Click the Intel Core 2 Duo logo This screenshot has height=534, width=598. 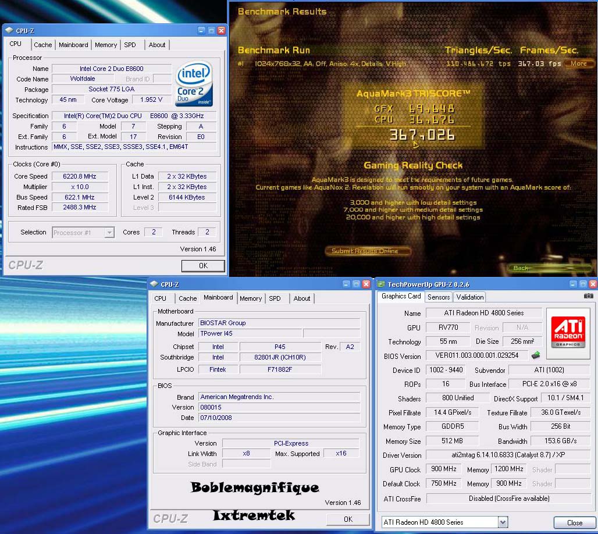(194, 84)
